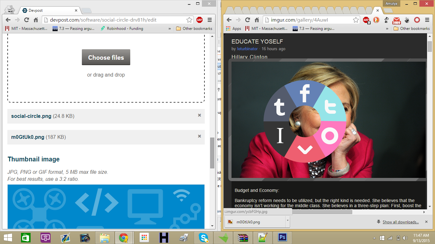
Task: Open the Apps shortcut in imgur bookmarks bar
Action: pyautogui.click(x=233, y=29)
